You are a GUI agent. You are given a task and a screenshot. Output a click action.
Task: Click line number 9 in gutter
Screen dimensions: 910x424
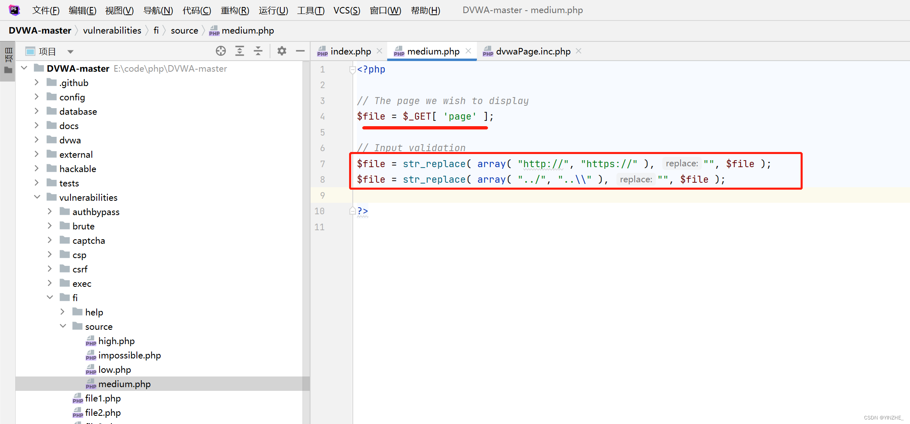click(322, 195)
